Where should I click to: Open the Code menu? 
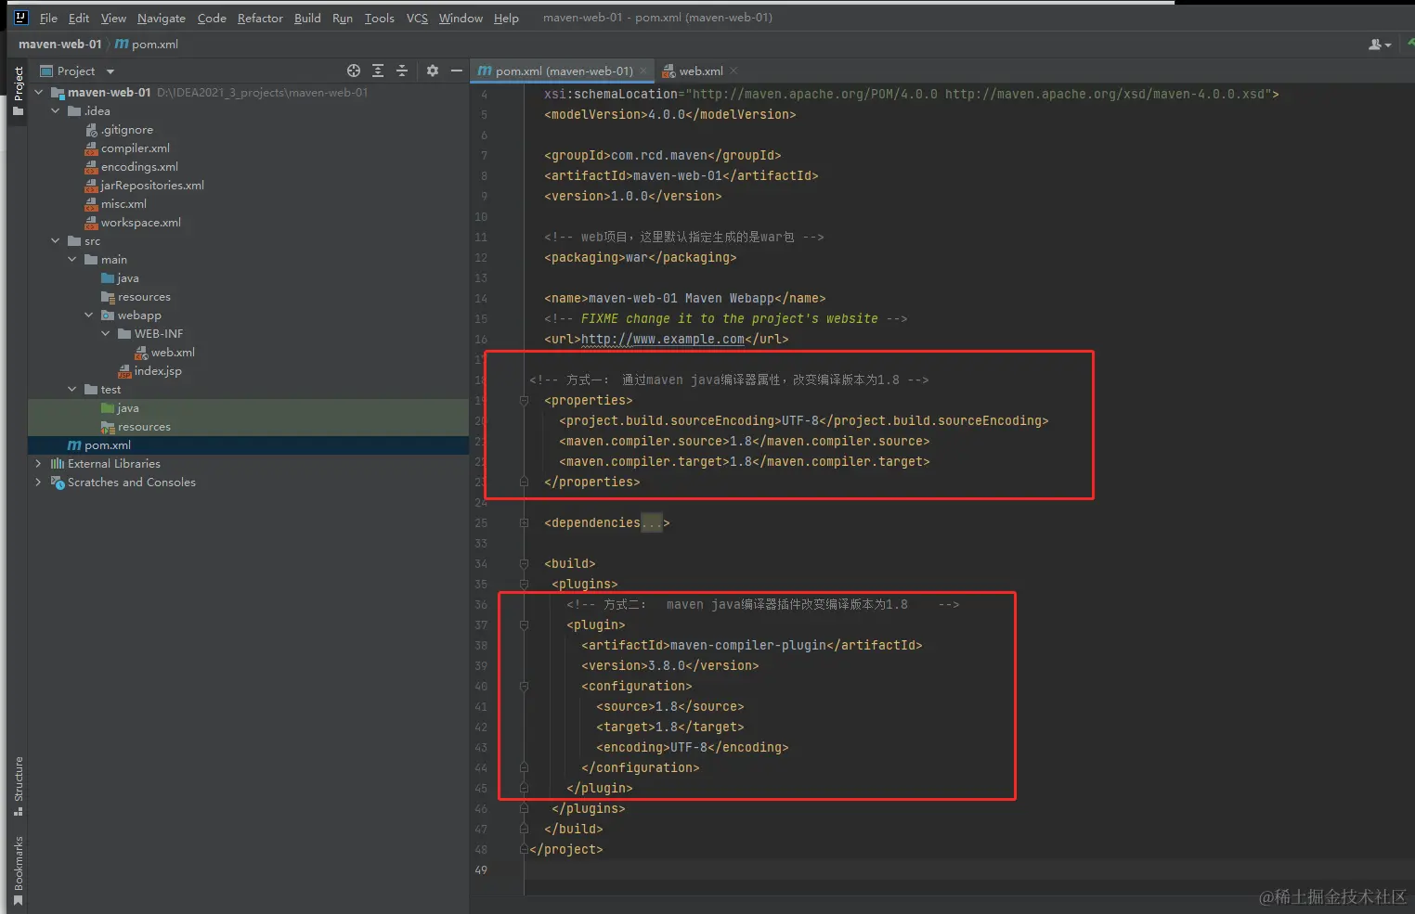212,18
